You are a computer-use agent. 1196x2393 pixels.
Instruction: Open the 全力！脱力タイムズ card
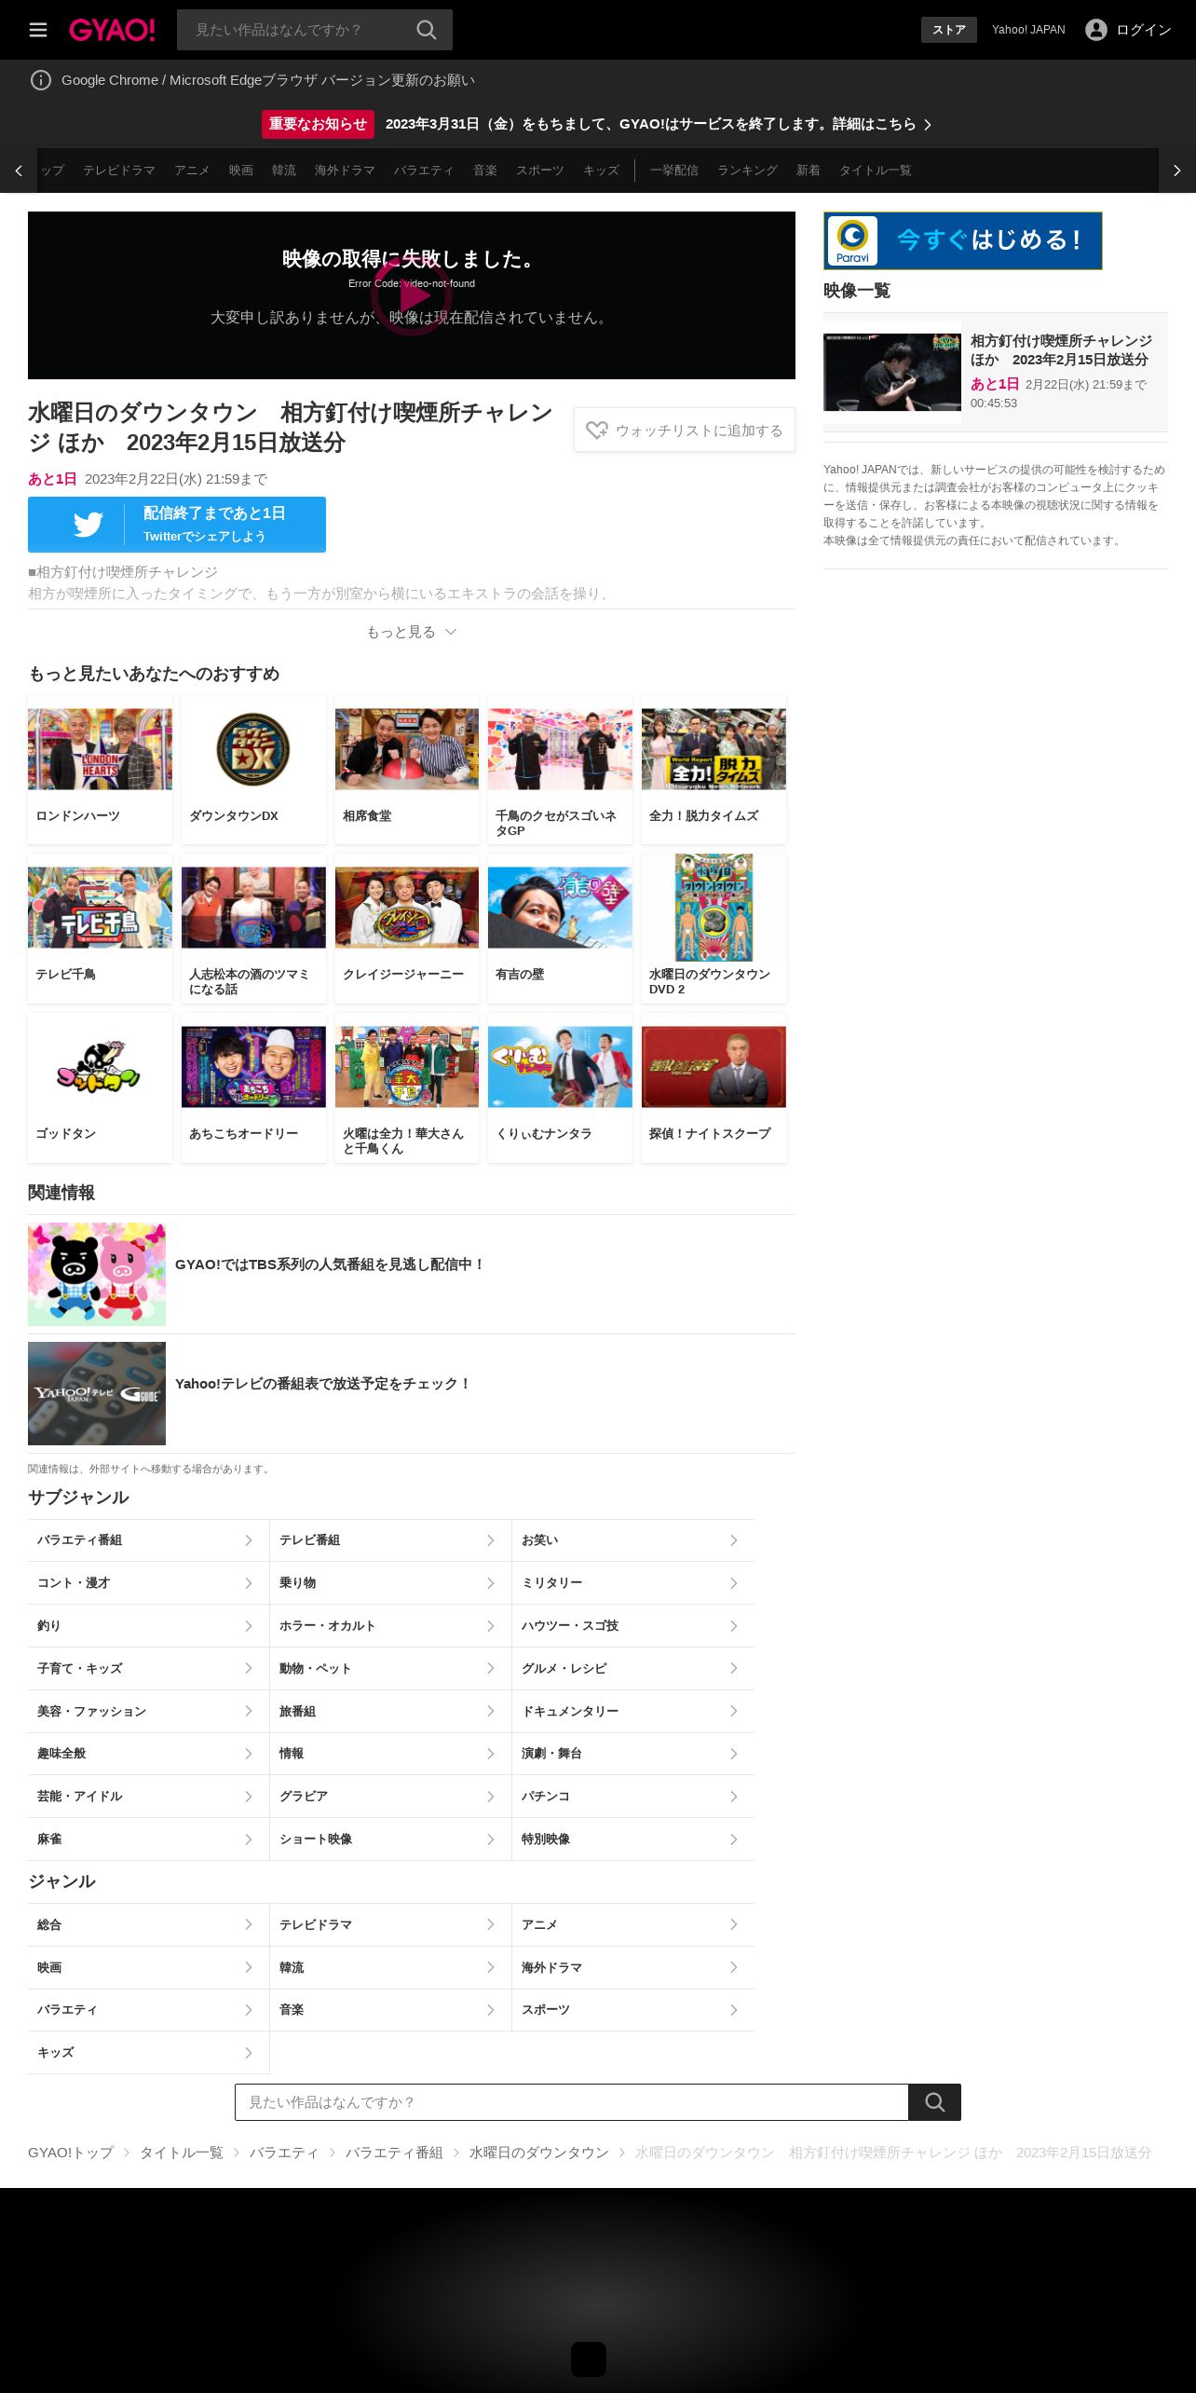tap(714, 770)
